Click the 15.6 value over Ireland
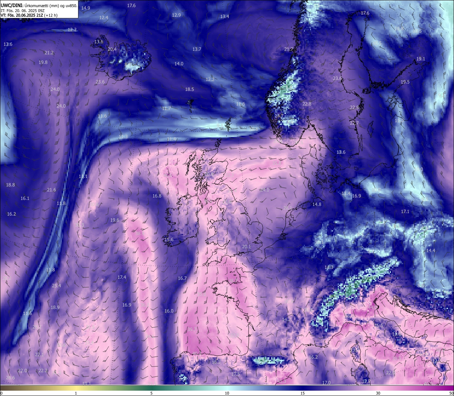The image size is (454, 396). 169,239
